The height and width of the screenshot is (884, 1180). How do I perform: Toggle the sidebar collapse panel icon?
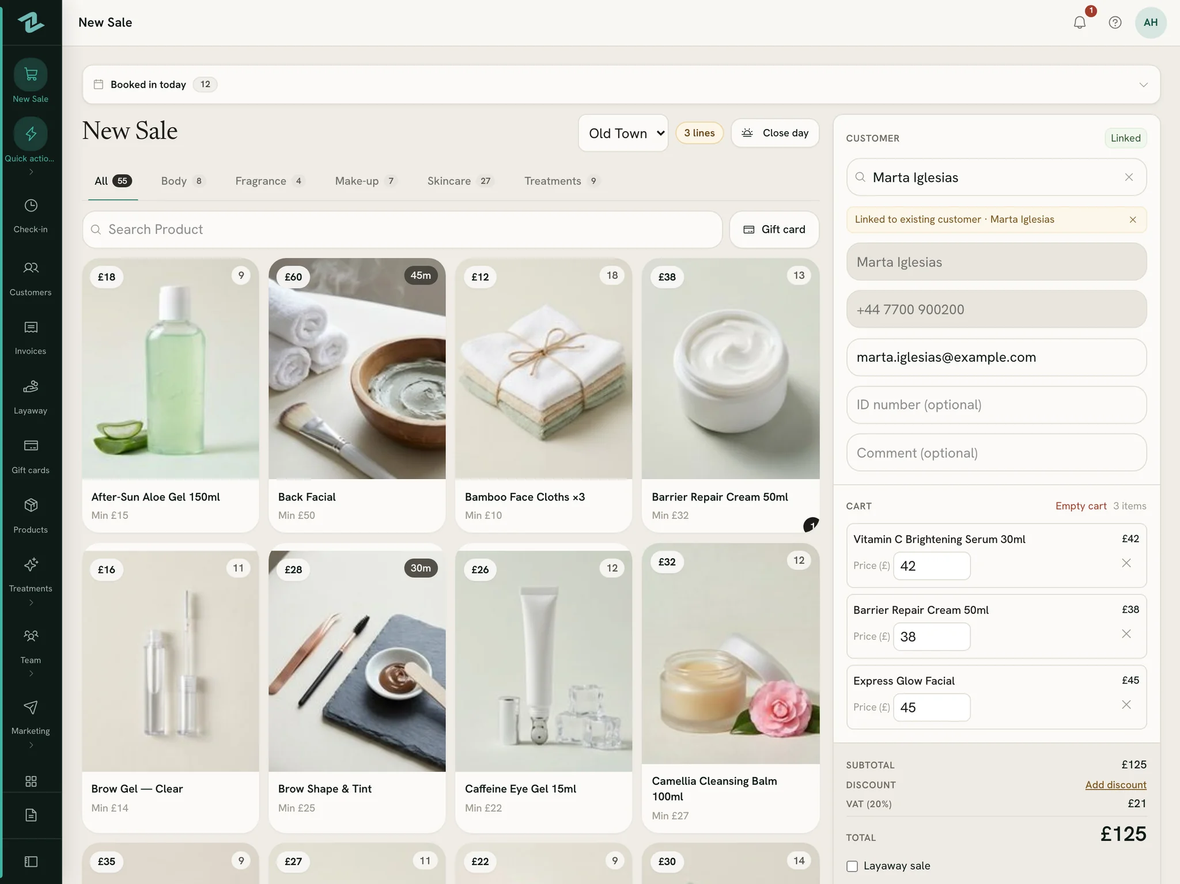coord(31,862)
